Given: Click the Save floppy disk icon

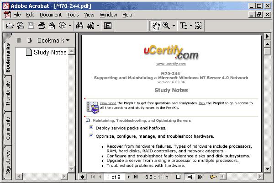Looking at the screenshot, I should pyautogui.click(x=31, y=26).
